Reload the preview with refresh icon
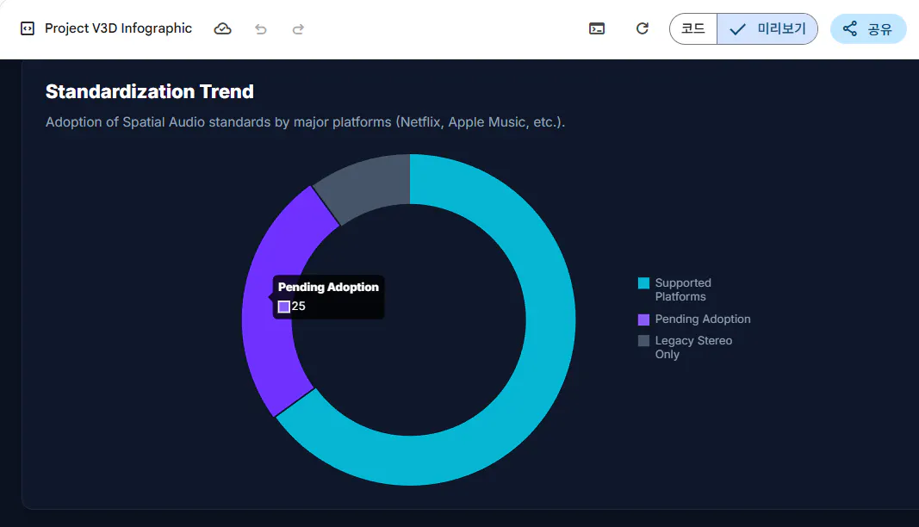This screenshot has width=919, height=527. point(643,28)
